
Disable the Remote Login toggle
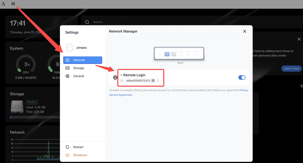(242, 77)
